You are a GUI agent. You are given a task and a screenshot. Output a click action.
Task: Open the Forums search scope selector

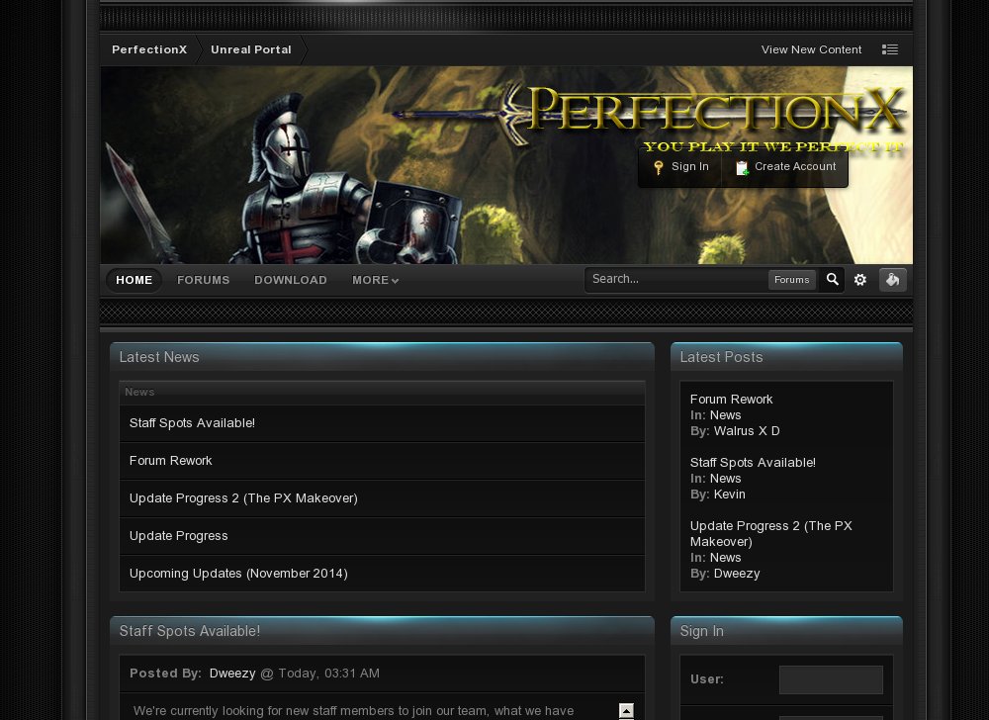(791, 280)
